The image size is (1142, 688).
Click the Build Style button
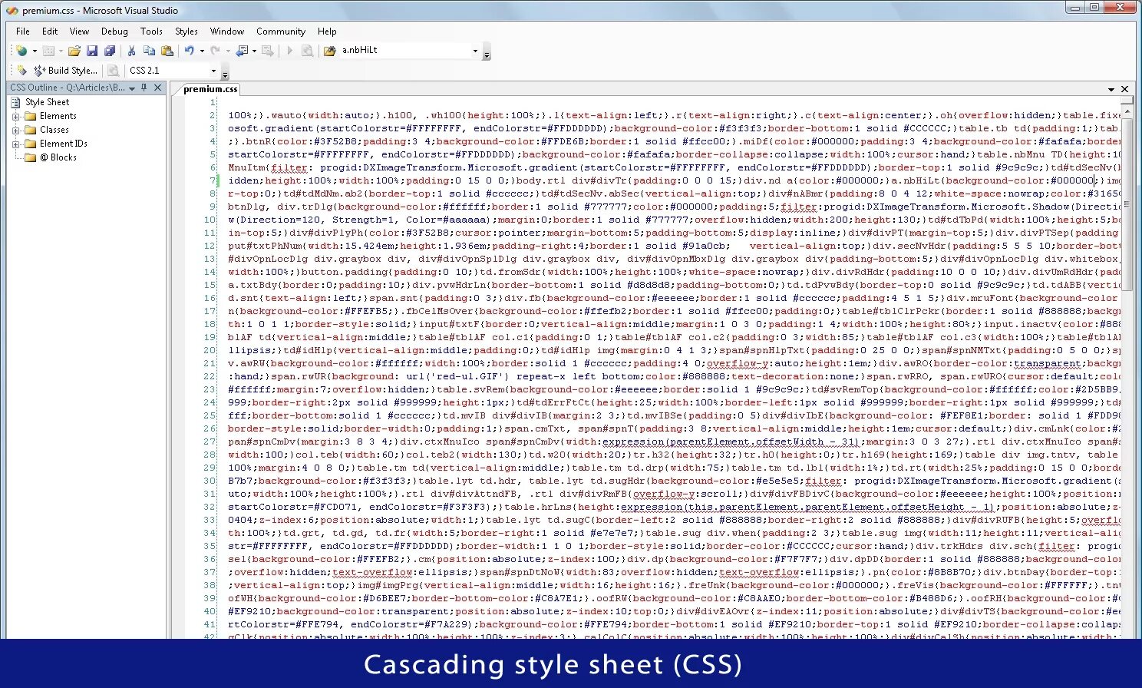(66, 70)
